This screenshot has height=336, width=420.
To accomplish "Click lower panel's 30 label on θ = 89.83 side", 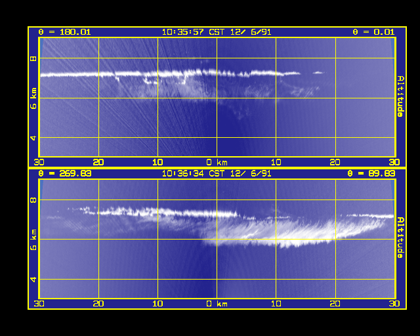I will (394, 304).
